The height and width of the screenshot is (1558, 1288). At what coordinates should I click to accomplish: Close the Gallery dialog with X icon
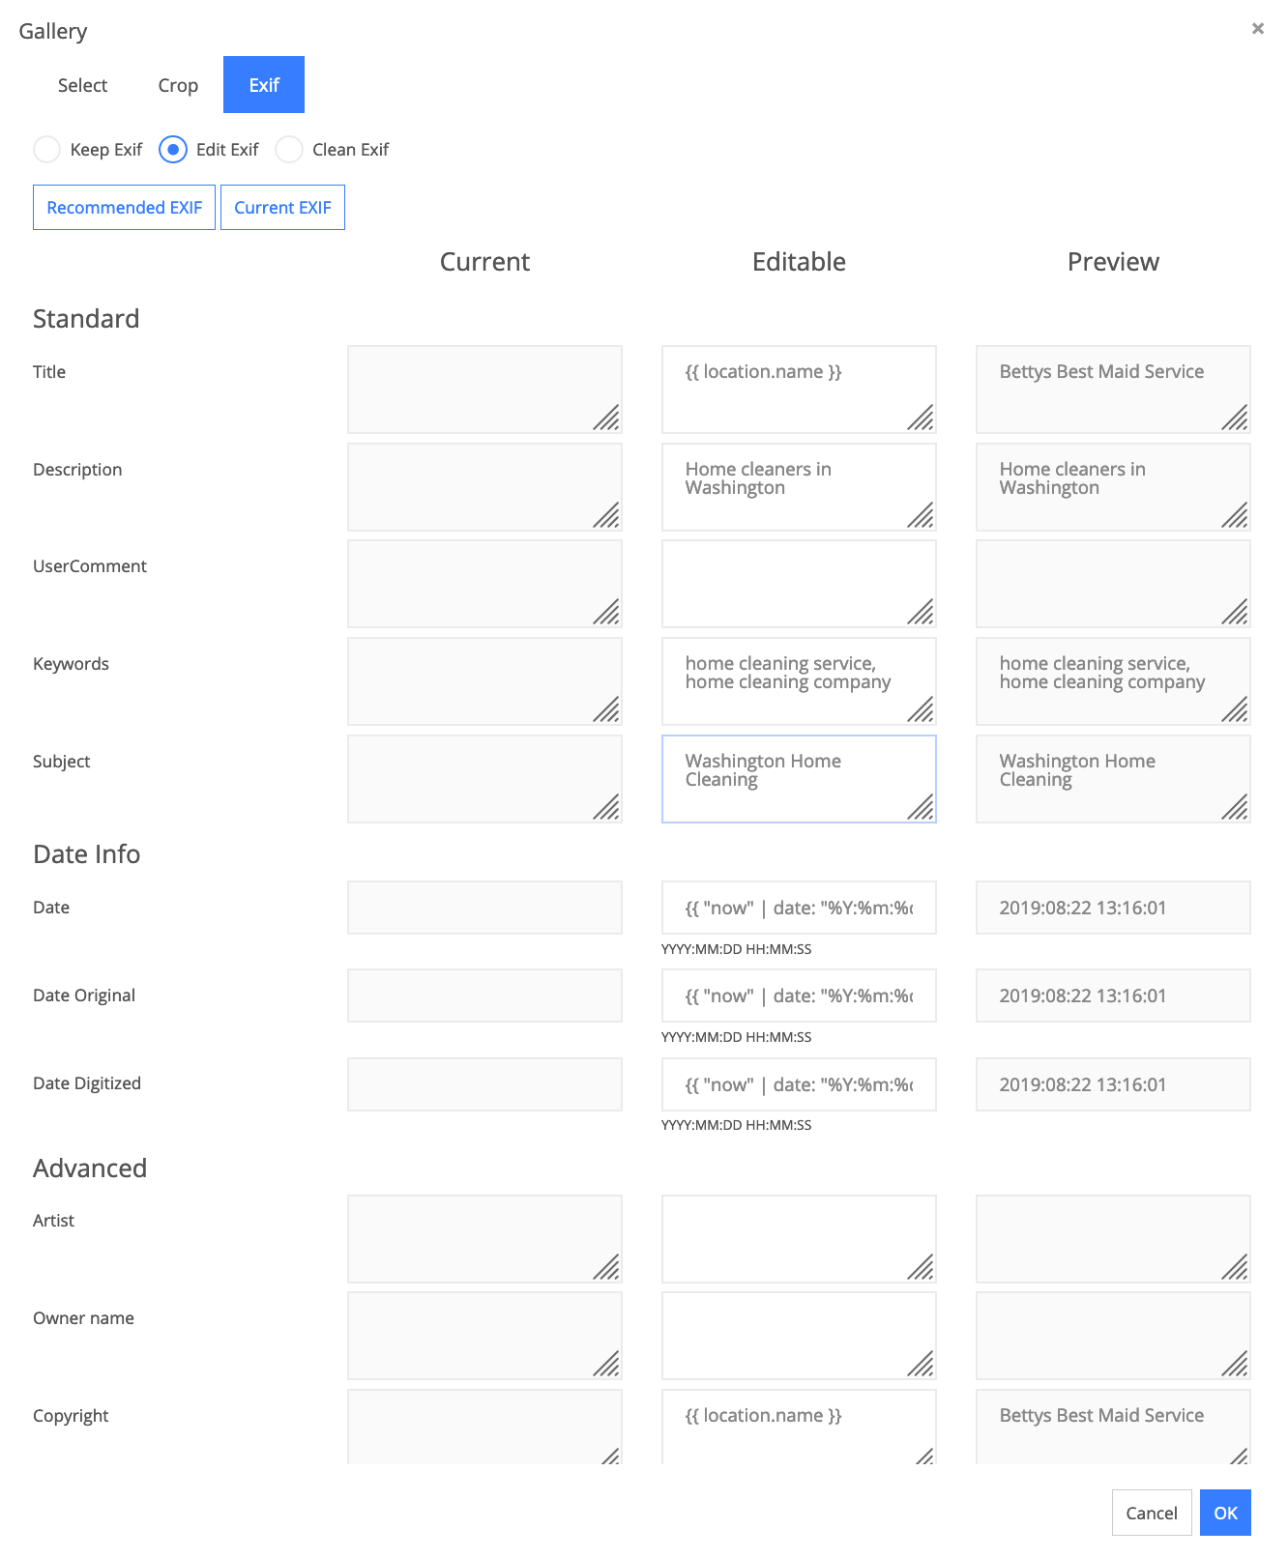coord(1257,29)
